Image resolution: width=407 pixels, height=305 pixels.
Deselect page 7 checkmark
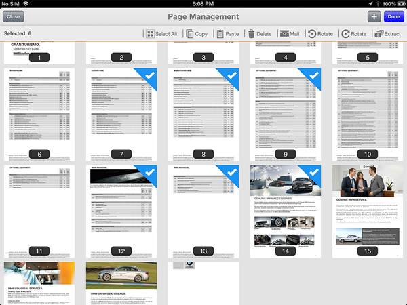click(149, 76)
